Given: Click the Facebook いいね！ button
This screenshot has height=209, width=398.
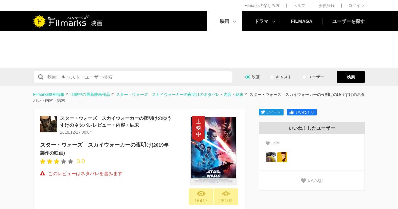Looking at the screenshot, I should coord(302,112).
